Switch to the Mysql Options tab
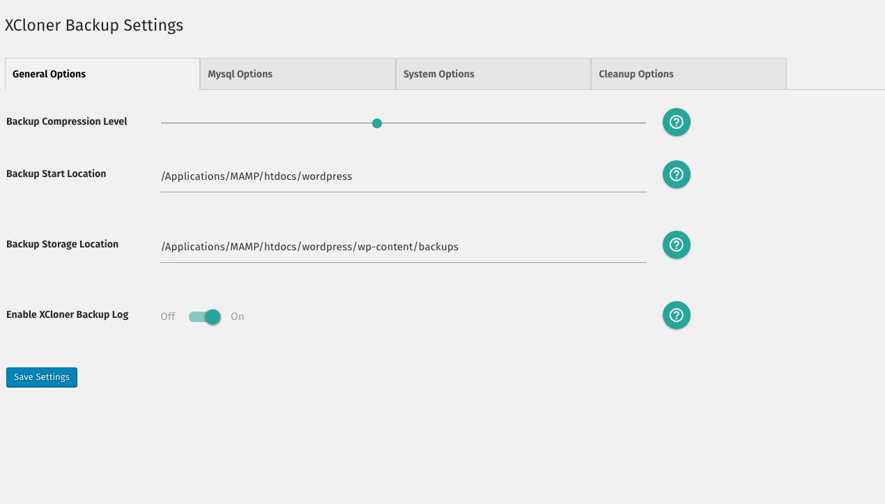The image size is (885, 504). [x=298, y=74]
